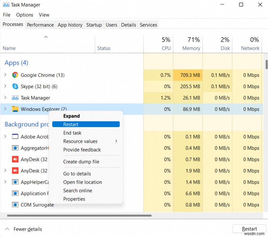Screen dimensions: 268x237
Task: Expand the Windows Explorer process group
Action: point(5,109)
